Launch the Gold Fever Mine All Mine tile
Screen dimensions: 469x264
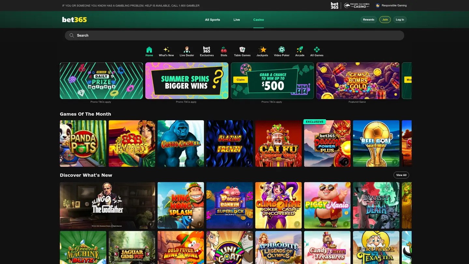point(181,248)
